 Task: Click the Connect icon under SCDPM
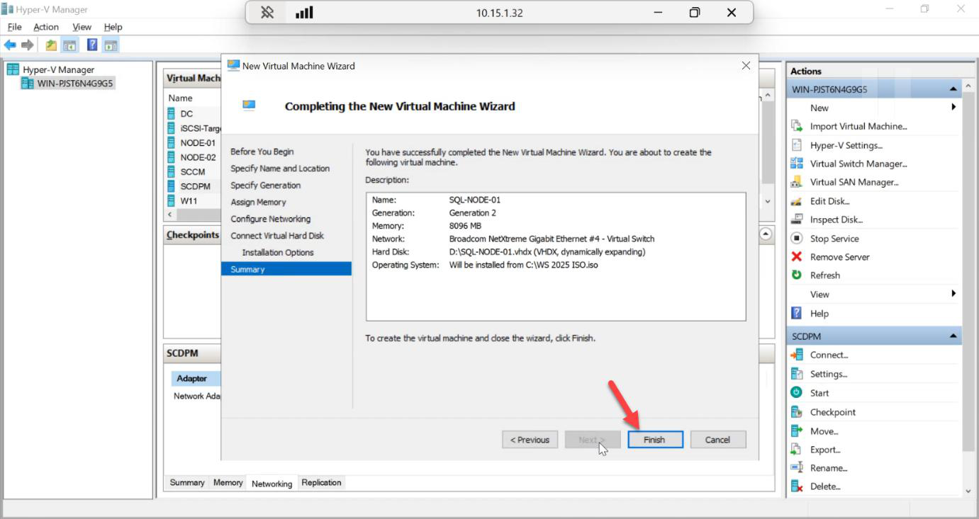(797, 355)
